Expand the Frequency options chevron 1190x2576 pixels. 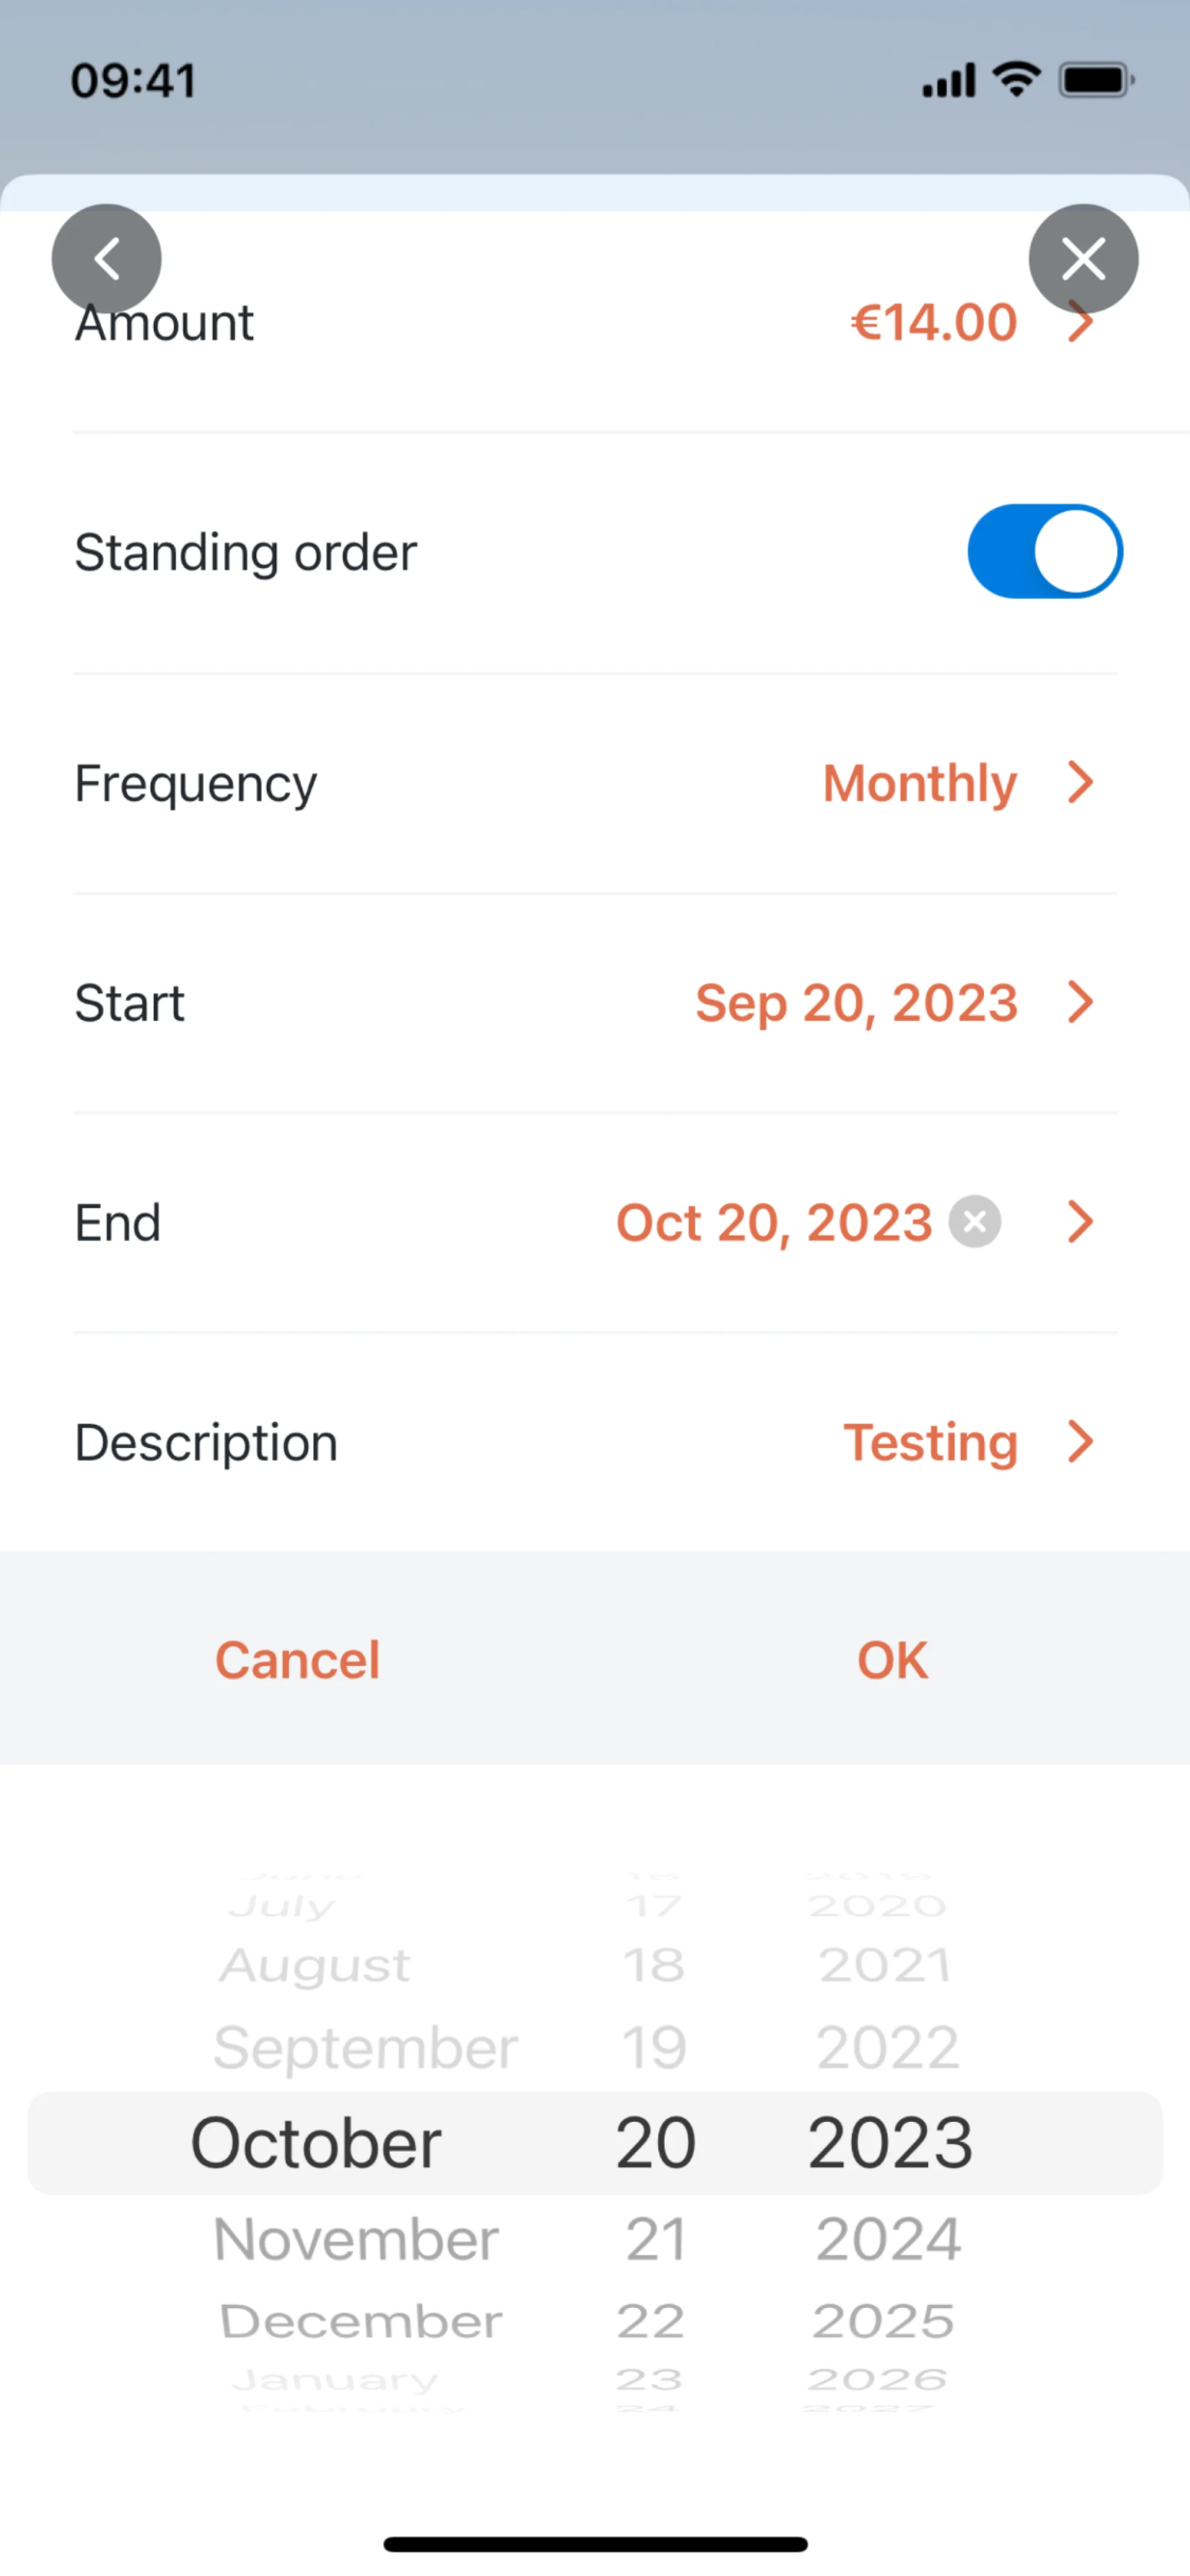(x=1080, y=782)
